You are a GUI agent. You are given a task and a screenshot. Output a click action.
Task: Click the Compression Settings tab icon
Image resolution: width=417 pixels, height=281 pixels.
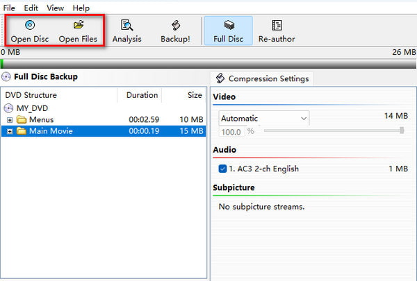click(220, 78)
